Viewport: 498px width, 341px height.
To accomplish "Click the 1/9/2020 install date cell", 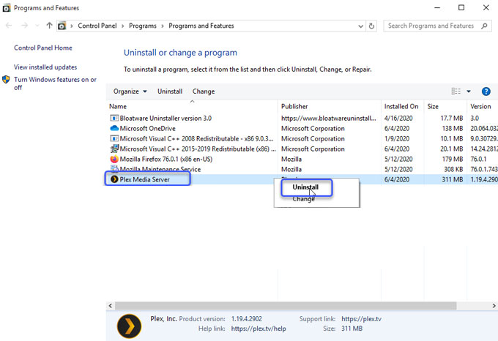I will coord(397,138).
